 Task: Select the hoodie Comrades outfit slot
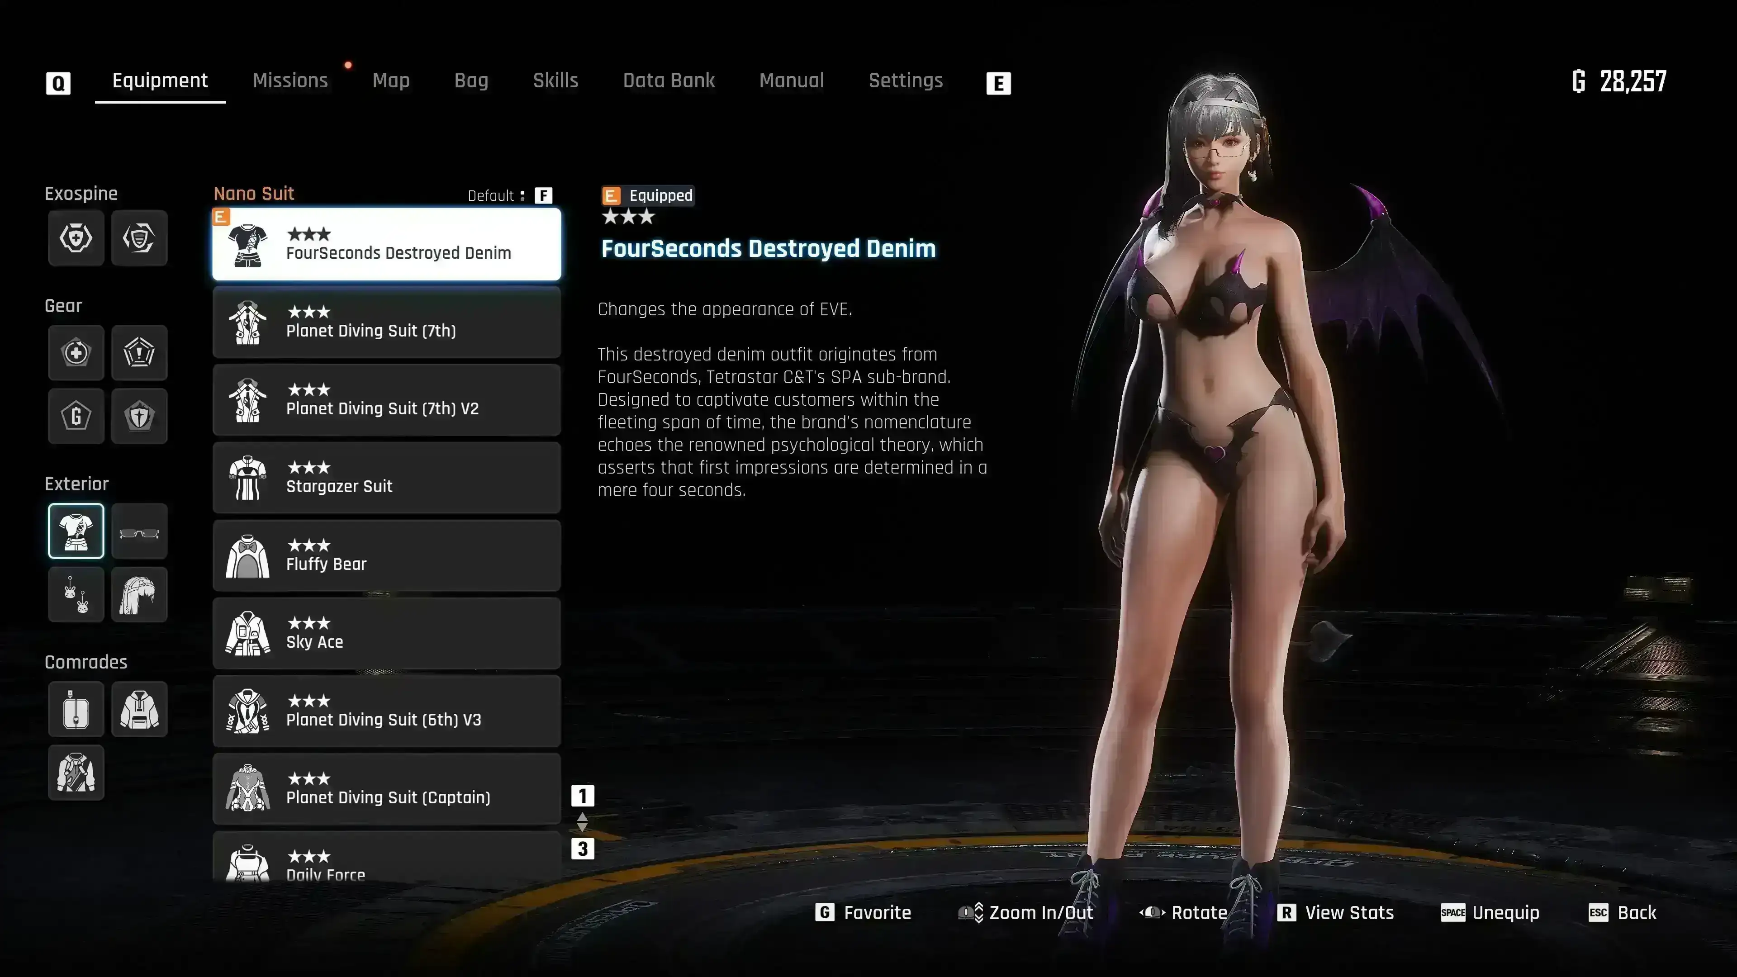139,709
